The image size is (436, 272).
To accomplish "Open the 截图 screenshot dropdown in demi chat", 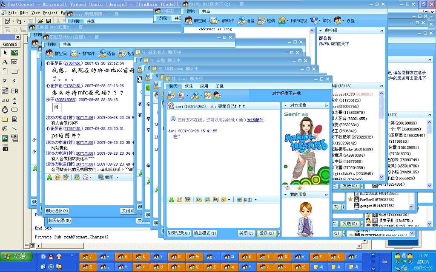I will coord(256,200).
